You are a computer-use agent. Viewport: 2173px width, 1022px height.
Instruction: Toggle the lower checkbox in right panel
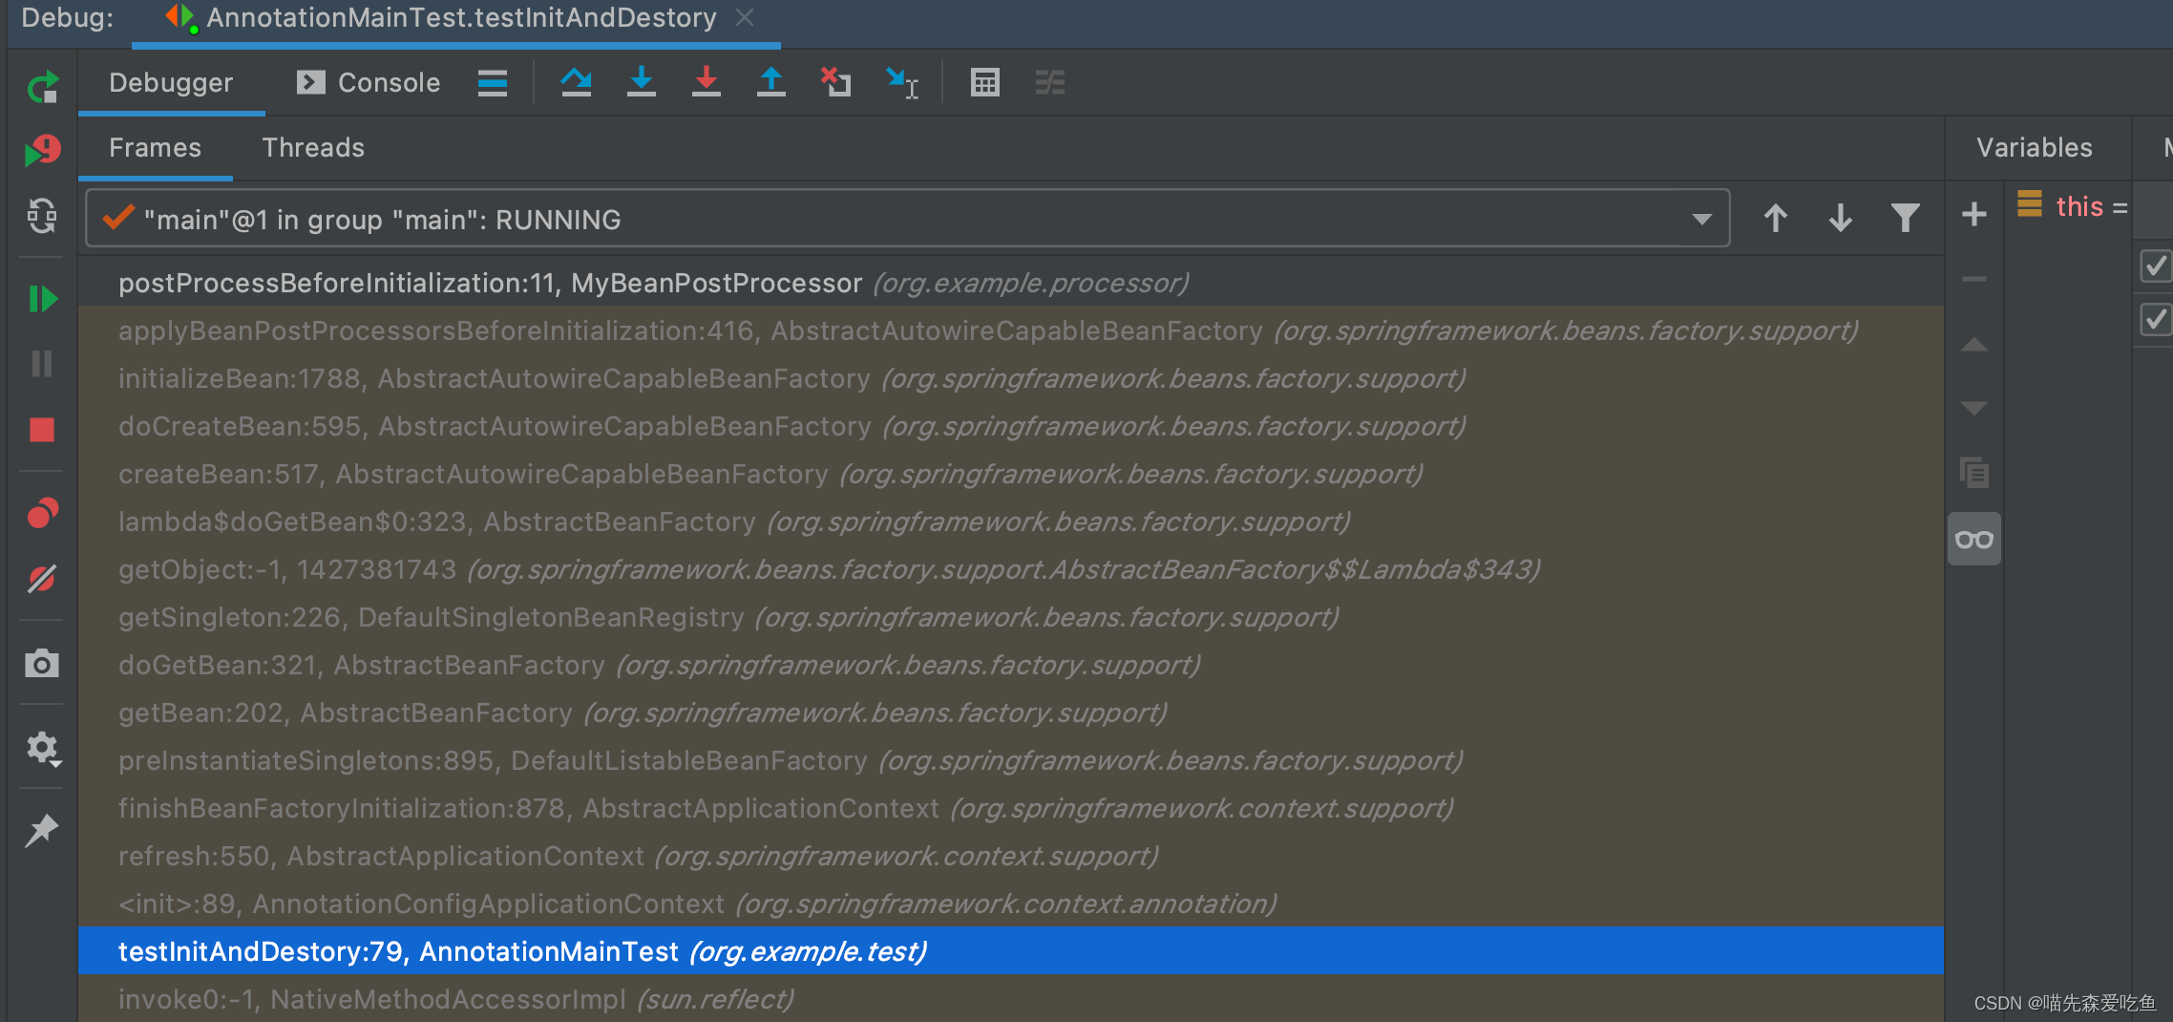coord(2155,319)
